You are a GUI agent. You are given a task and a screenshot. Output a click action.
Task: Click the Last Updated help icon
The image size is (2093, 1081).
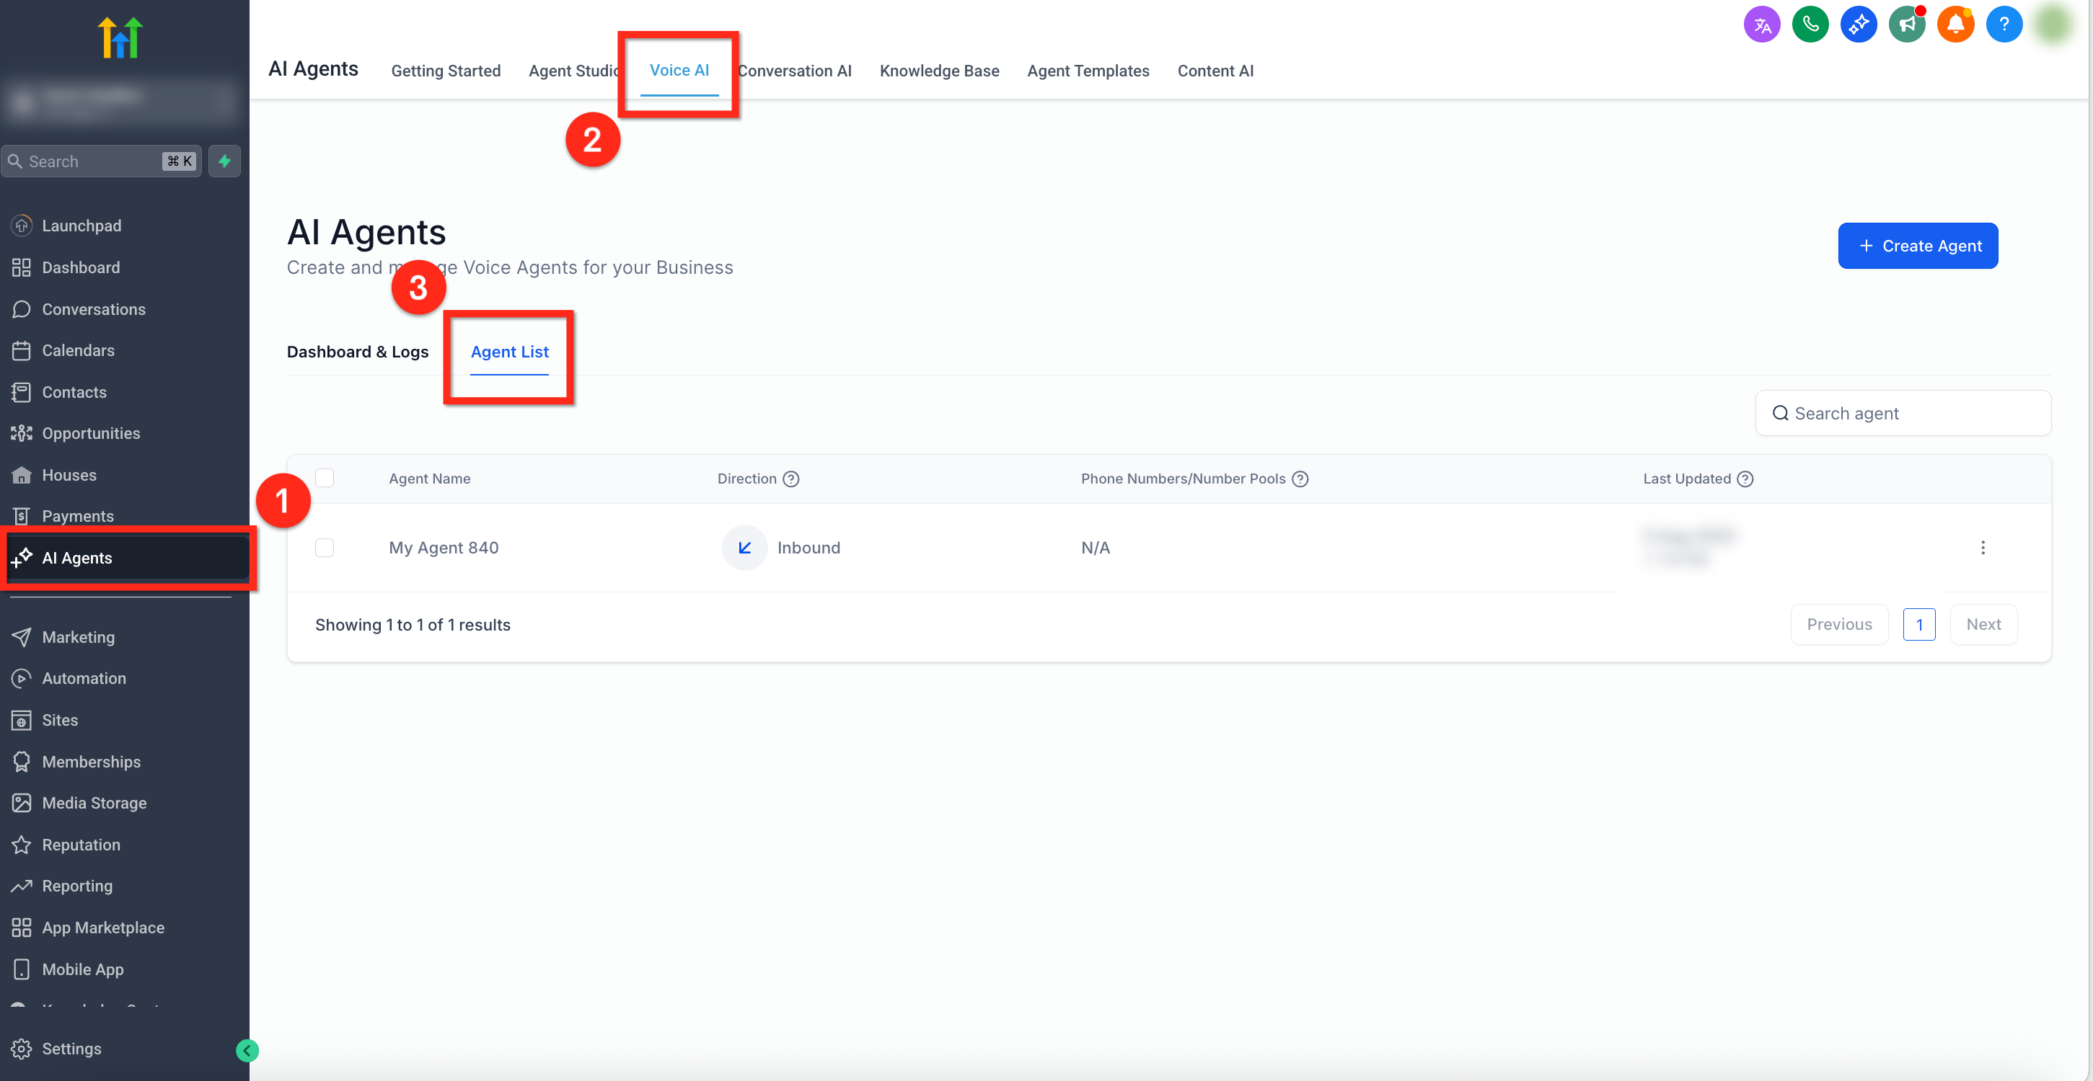(x=1745, y=479)
